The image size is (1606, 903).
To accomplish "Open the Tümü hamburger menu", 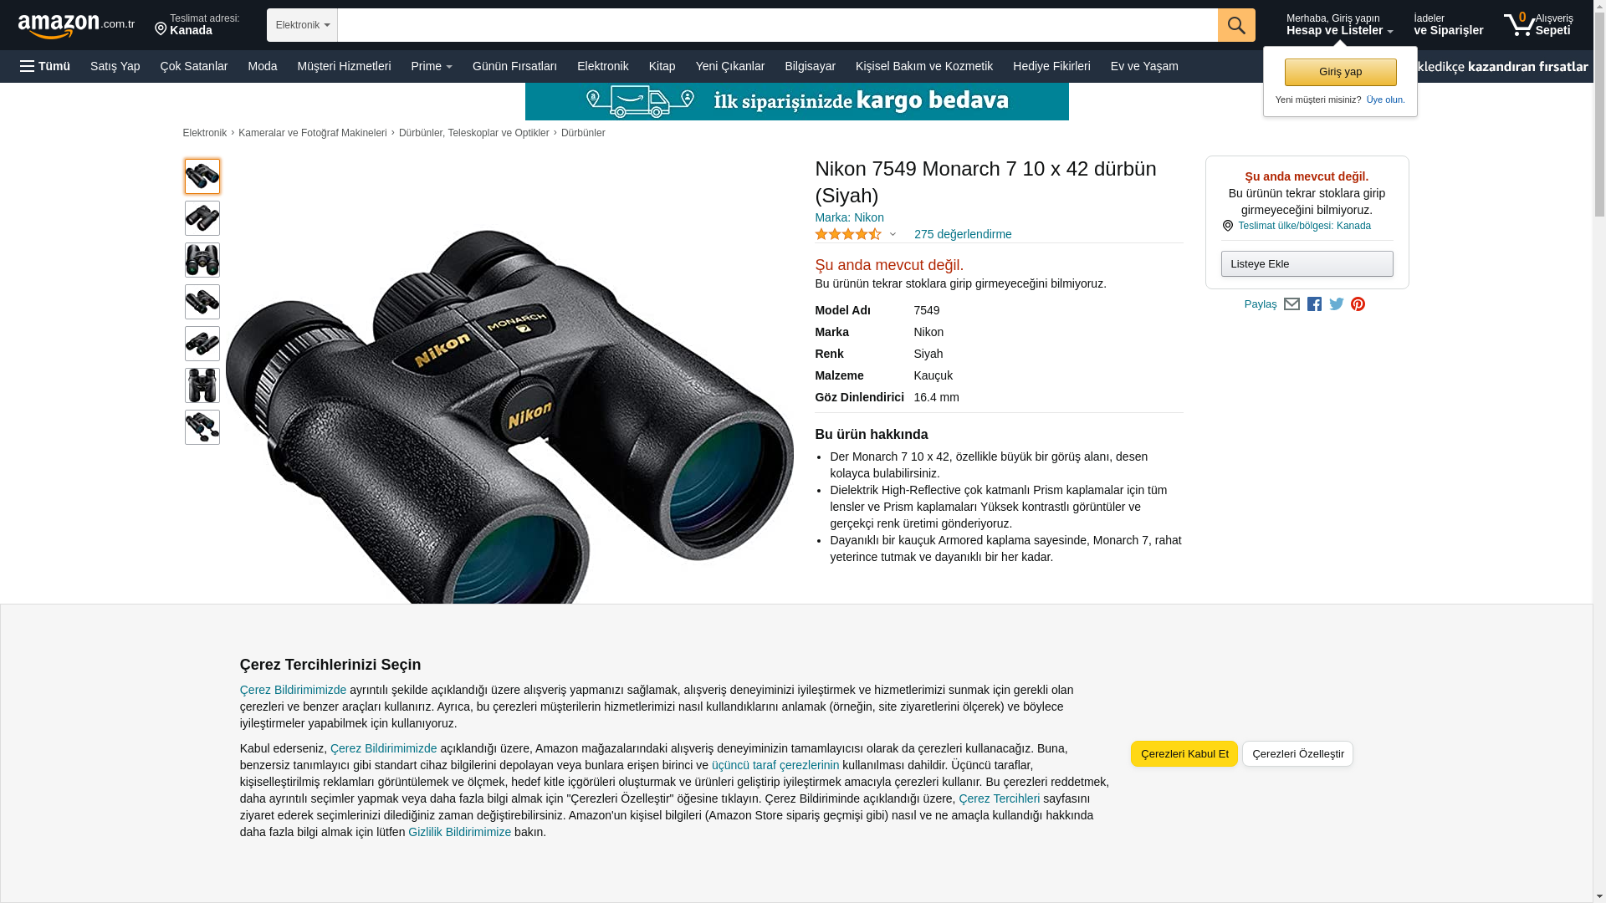I will coord(45,66).
